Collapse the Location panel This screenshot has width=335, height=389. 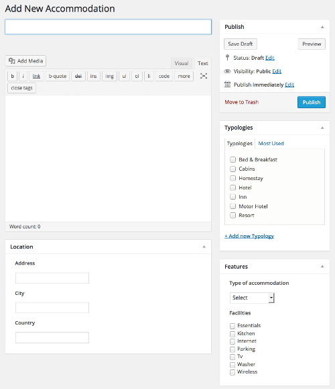(x=204, y=247)
